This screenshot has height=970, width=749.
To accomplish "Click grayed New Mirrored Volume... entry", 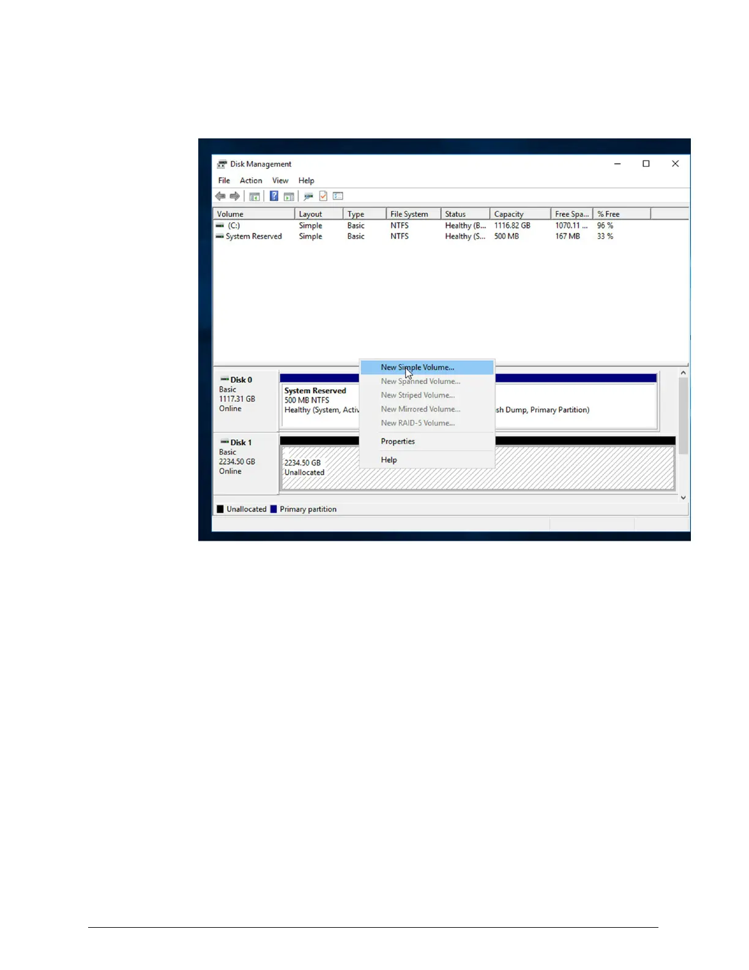I will (427, 409).
